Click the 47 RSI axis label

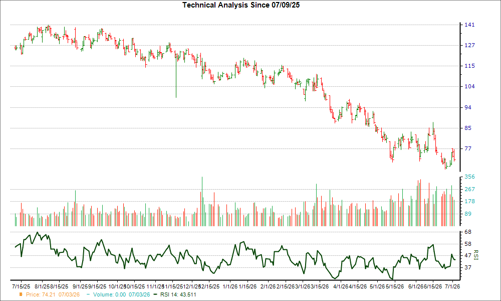[468, 255]
